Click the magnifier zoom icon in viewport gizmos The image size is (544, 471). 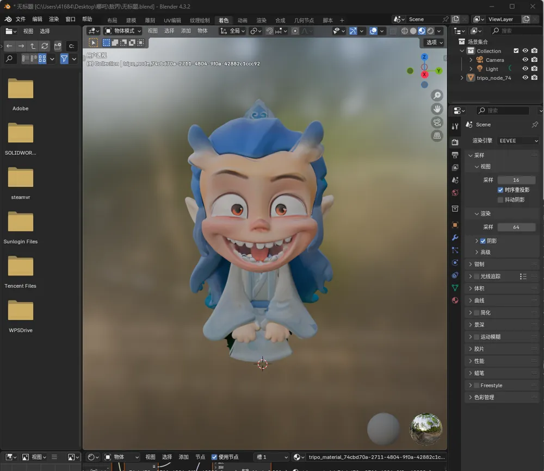pyautogui.click(x=437, y=95)
